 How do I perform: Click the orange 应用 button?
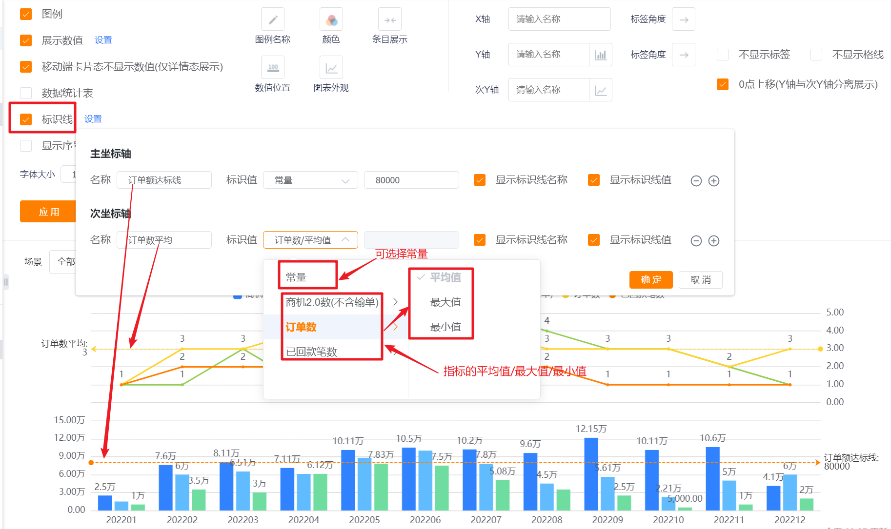(x=48, y=212)
